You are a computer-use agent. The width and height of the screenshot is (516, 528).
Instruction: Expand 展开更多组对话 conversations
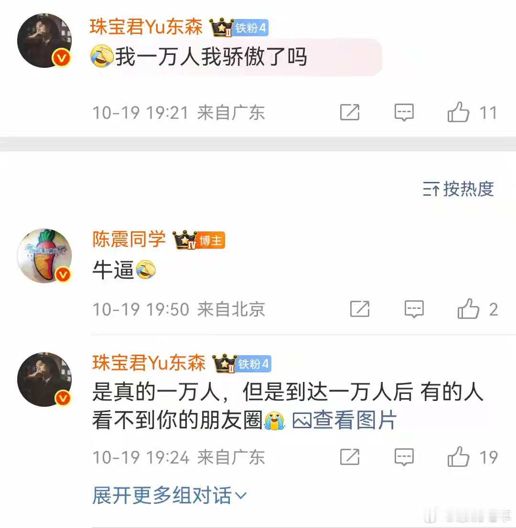point(170,496)
